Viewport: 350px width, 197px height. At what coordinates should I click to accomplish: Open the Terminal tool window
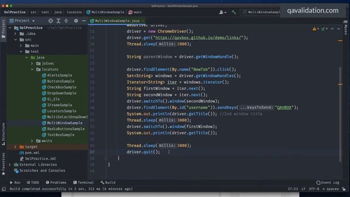click(84, 182)
